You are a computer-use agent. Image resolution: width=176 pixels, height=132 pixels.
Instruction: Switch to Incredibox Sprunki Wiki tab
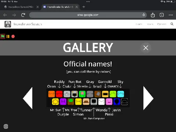[x=21, y=7]
